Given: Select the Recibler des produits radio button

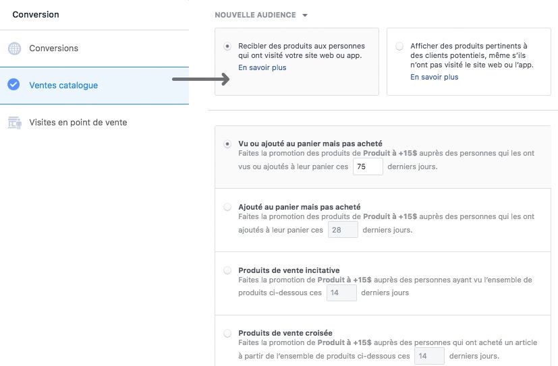Looking at the screenshot, I should [x=227, y=47].
